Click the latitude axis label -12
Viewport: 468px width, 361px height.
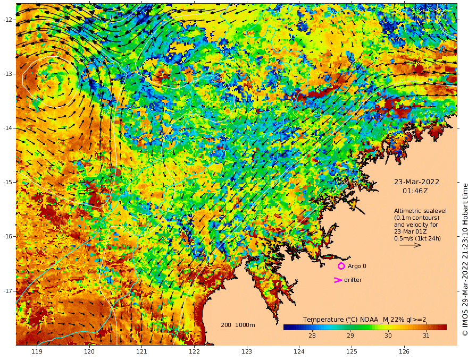click(8, 20)
